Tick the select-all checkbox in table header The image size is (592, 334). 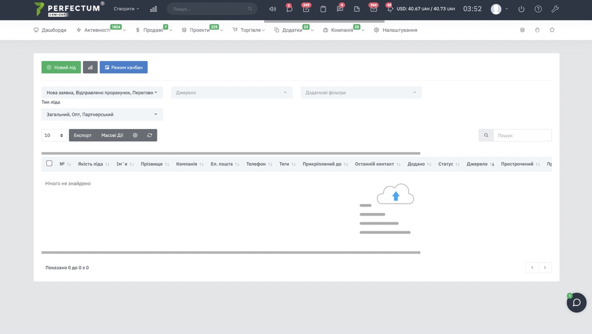[49, 164]
